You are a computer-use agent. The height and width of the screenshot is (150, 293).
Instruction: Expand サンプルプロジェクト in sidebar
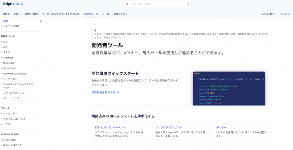point(13,119)
